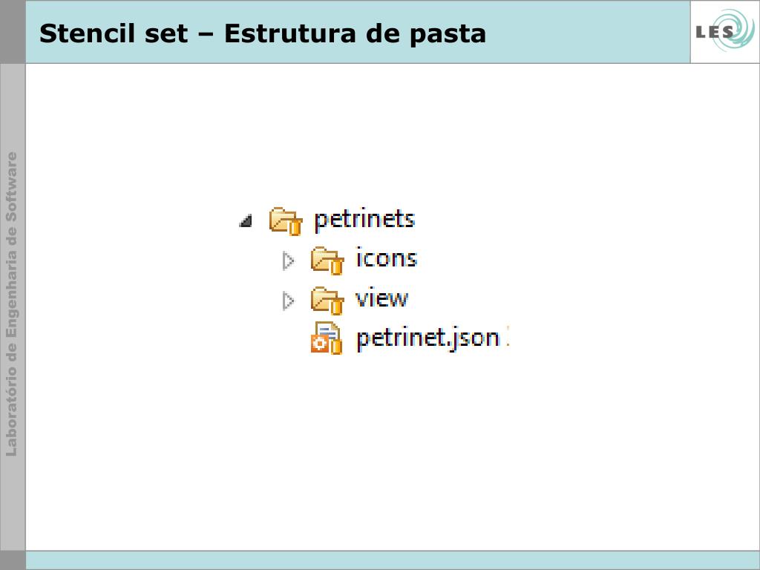Expand the icons folder arrow

click(289, 261)
